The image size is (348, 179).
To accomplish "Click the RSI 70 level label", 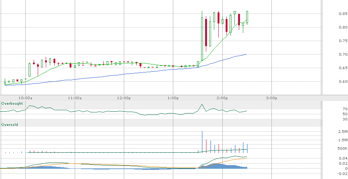I will pos(345,109).
